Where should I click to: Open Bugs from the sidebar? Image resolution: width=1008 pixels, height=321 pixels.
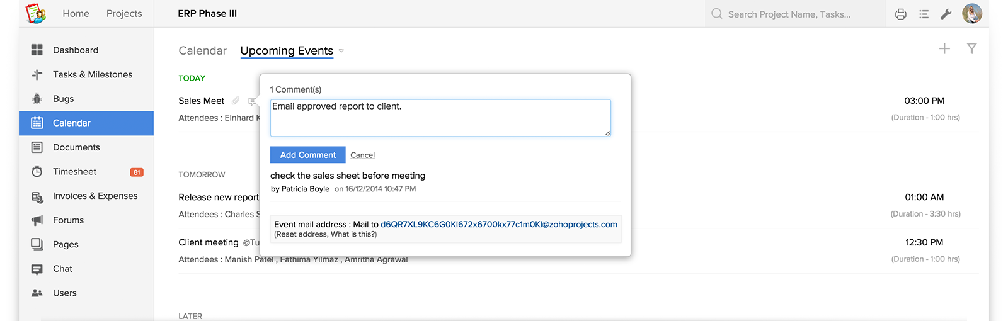click(63, 99)
